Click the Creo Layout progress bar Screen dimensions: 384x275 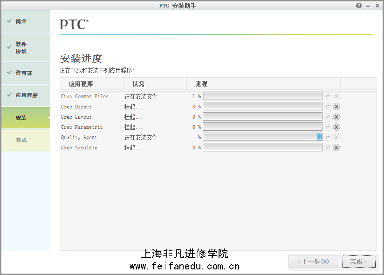click(262, 117)
